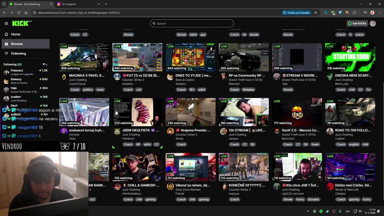Focus the Kick Search field
Screen dimensions: 384x216
(192, 23)
